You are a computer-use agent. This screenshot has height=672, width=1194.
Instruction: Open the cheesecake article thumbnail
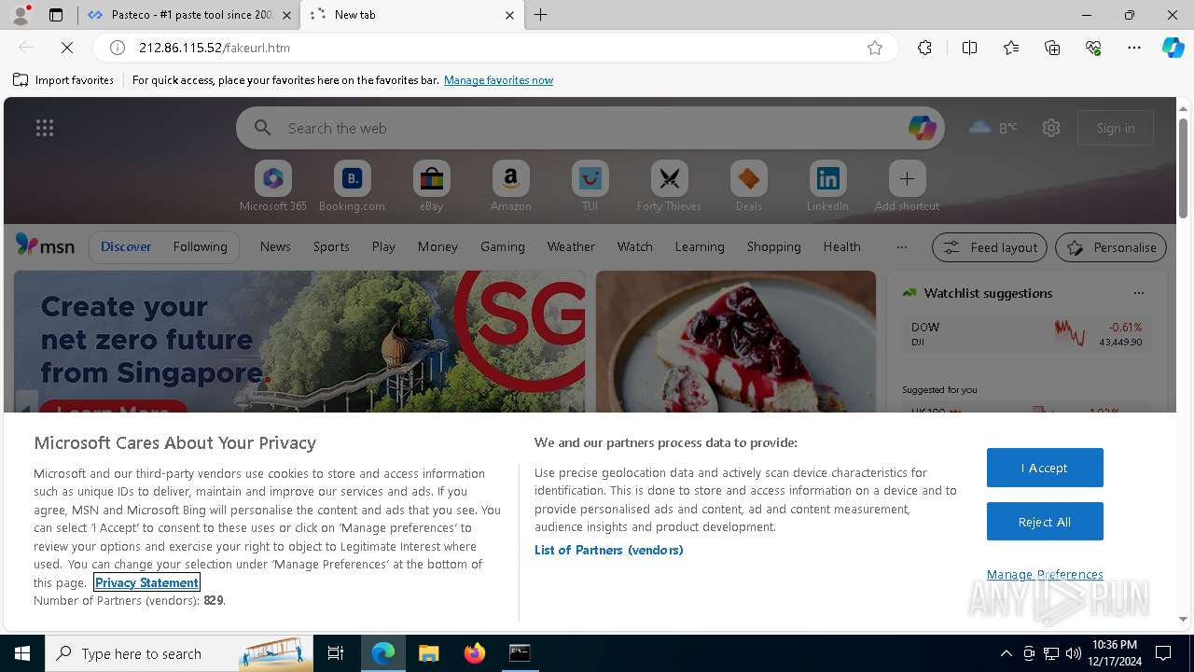click(x=736, y=342)
